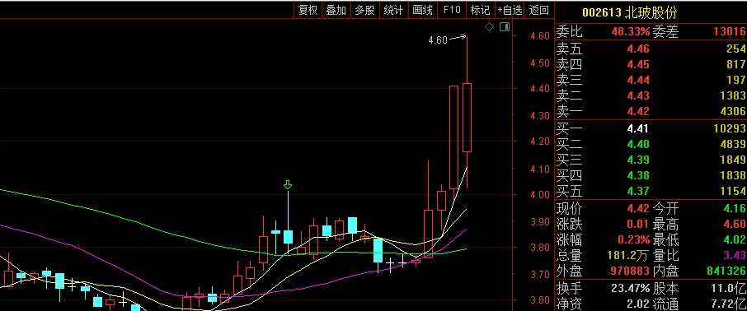Click the 换手 23.47% turnover value

click(x=631, y=288)
